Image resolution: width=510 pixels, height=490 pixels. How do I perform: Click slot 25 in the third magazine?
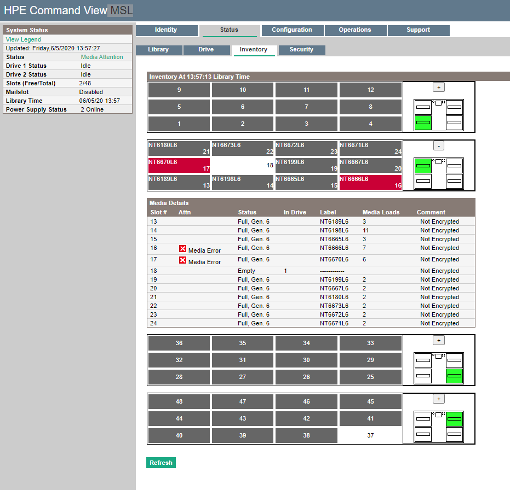[370, 377]
